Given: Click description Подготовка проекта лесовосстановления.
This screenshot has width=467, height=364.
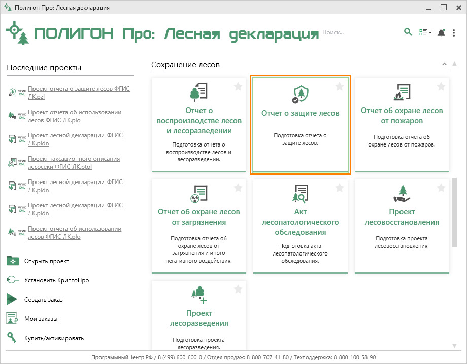Looking at the screenshot, I should [402, 242].
